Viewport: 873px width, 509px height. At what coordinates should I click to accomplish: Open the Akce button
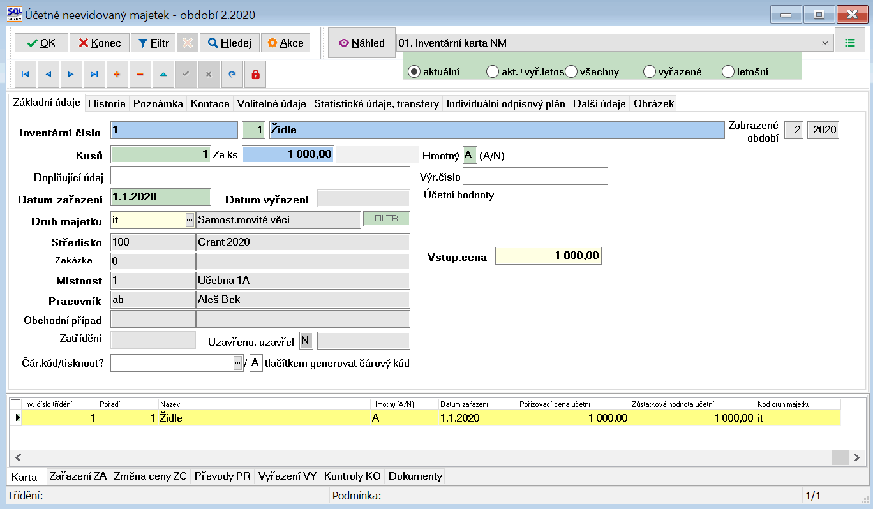pos(285,43)
